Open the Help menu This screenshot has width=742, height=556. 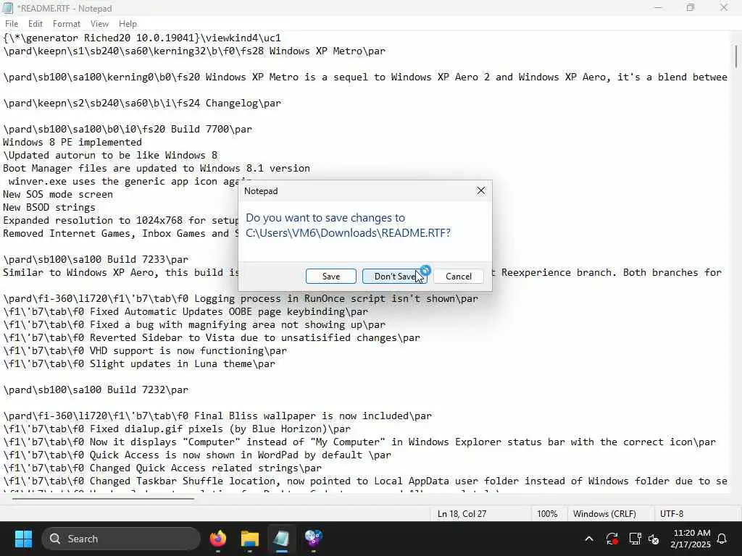(128, 24)
